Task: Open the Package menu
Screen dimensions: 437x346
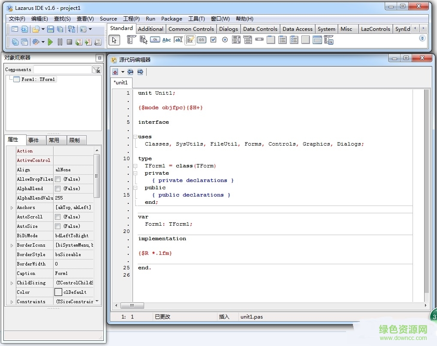Action: (x=172, y=19)
